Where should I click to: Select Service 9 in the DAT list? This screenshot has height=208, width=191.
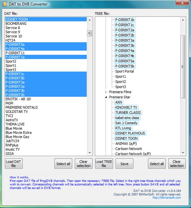(46, 32)
